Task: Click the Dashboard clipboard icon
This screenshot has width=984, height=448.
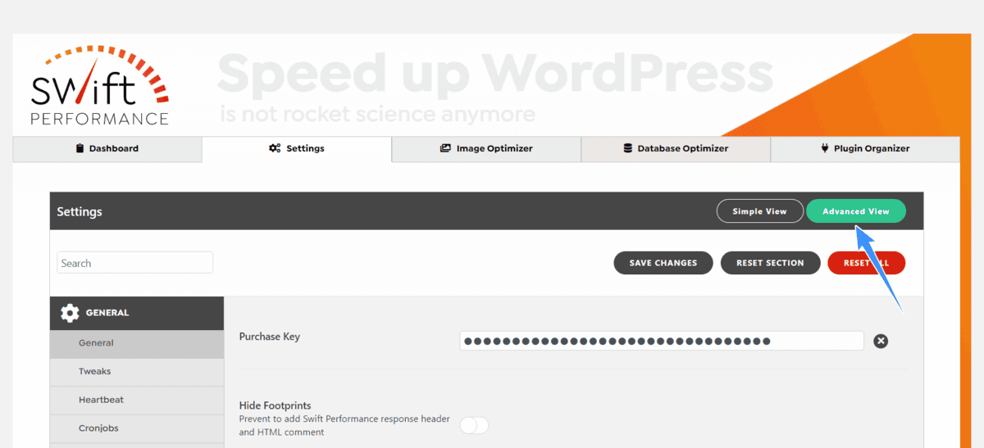Action: pyautogui.click(x=80, y=148)
